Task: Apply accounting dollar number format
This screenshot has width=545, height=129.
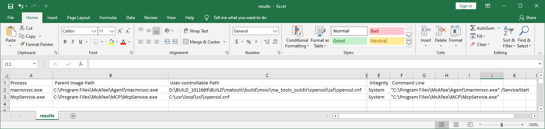Action: coord(236,42)
